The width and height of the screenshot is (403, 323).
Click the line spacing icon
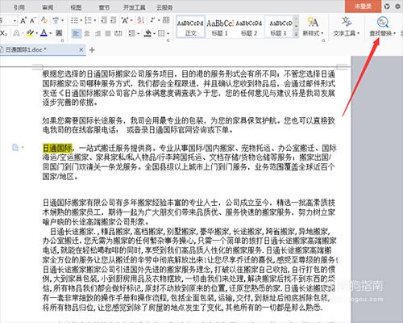[131, 33]
